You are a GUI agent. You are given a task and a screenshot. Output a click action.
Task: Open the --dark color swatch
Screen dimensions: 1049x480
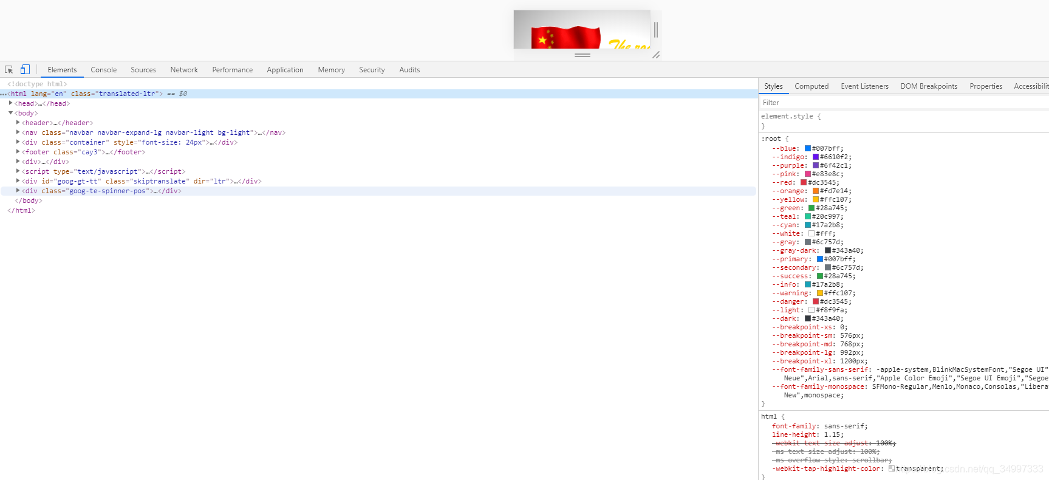tap(808, 318)
